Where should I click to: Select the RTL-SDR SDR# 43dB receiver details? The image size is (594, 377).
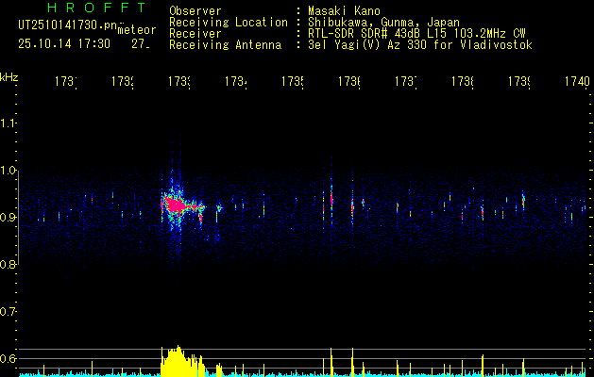click(416, 34)
